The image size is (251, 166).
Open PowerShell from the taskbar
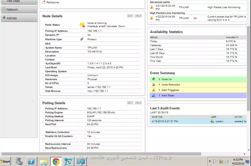(x=31, y=162)
